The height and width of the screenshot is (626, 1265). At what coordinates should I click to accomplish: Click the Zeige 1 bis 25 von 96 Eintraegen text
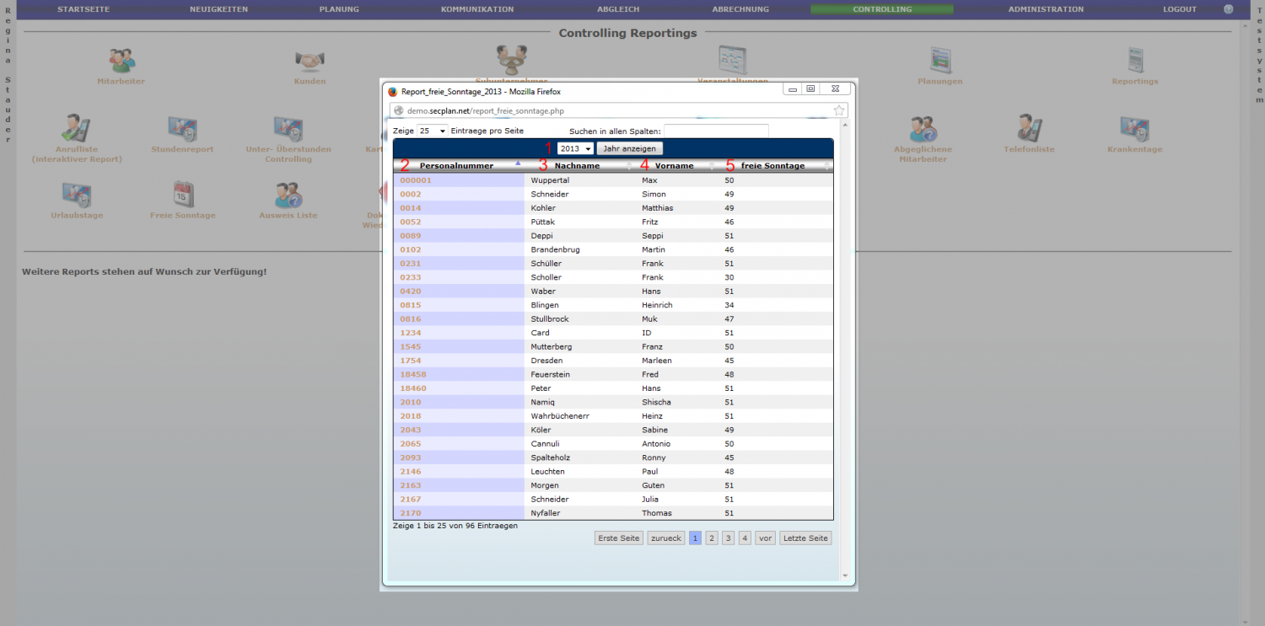(x=455, y=526)
